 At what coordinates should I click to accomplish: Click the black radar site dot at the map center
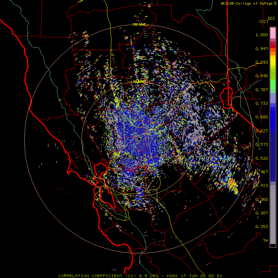[x=139, y=139]
